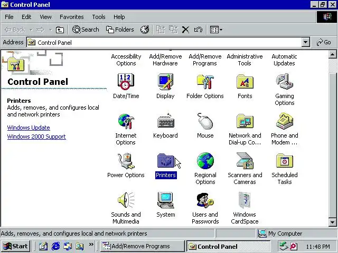Click the taskbar clock showing 11:48 PM
This screenshot has width=338, height=253.
click(x=318, y=247)
